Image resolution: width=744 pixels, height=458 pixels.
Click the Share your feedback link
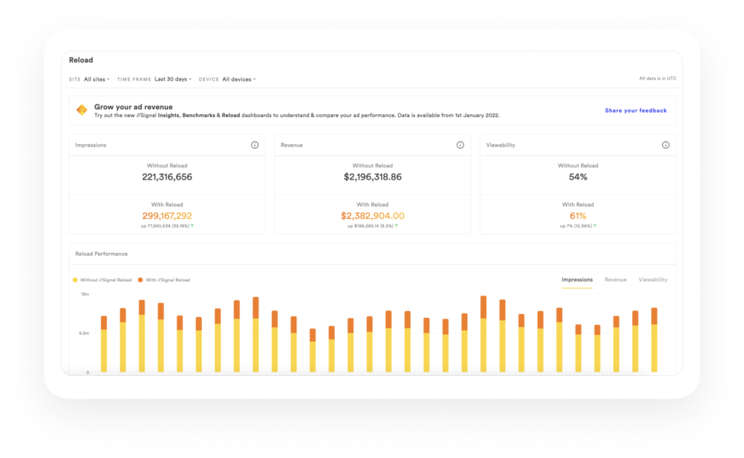coord(635,111)
